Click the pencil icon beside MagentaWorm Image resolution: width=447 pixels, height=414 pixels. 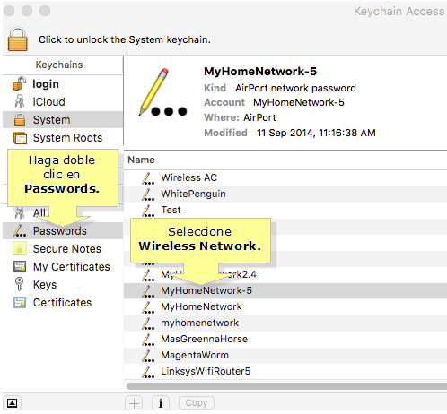pos(148,356)
